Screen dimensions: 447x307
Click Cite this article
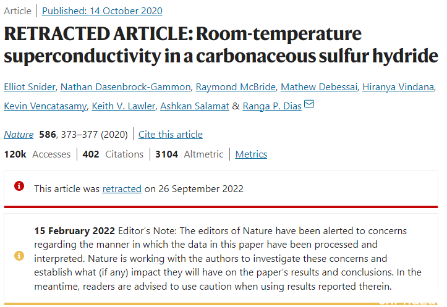tap(171, 135)
